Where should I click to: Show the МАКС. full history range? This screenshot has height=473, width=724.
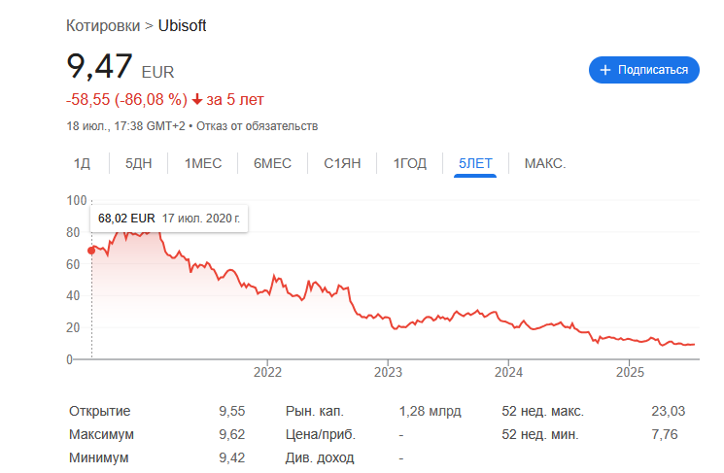(545, 163)
